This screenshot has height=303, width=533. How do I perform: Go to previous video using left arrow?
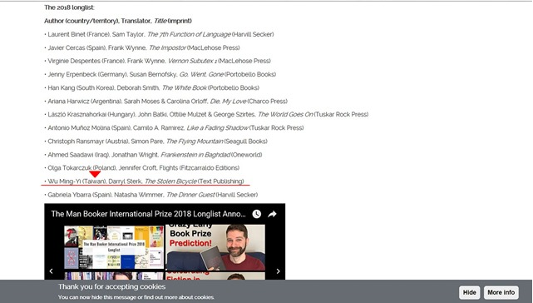coord(51,271)
